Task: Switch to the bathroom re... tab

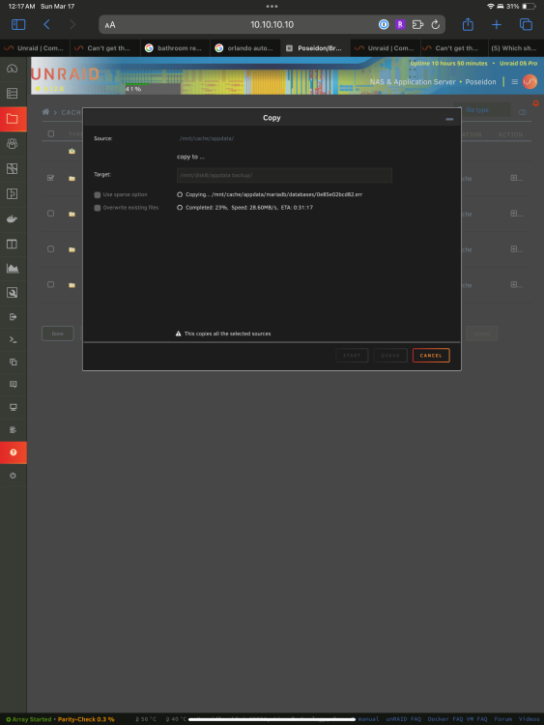Action: 175,48
